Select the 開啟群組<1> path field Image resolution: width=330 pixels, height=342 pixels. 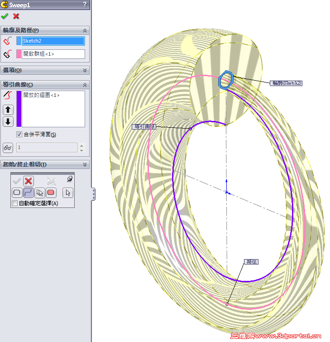pos(53,54)
